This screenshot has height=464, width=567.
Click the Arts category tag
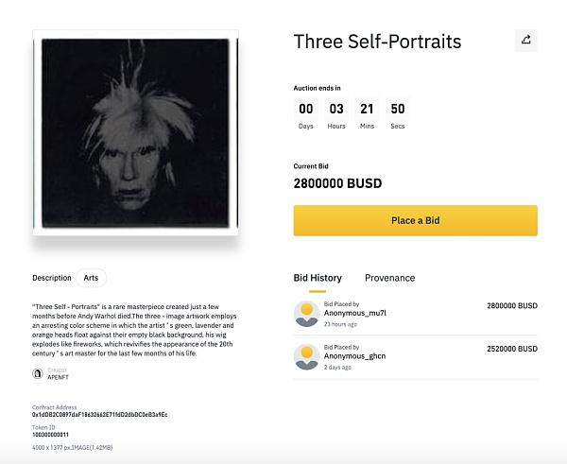pos(92,278)
